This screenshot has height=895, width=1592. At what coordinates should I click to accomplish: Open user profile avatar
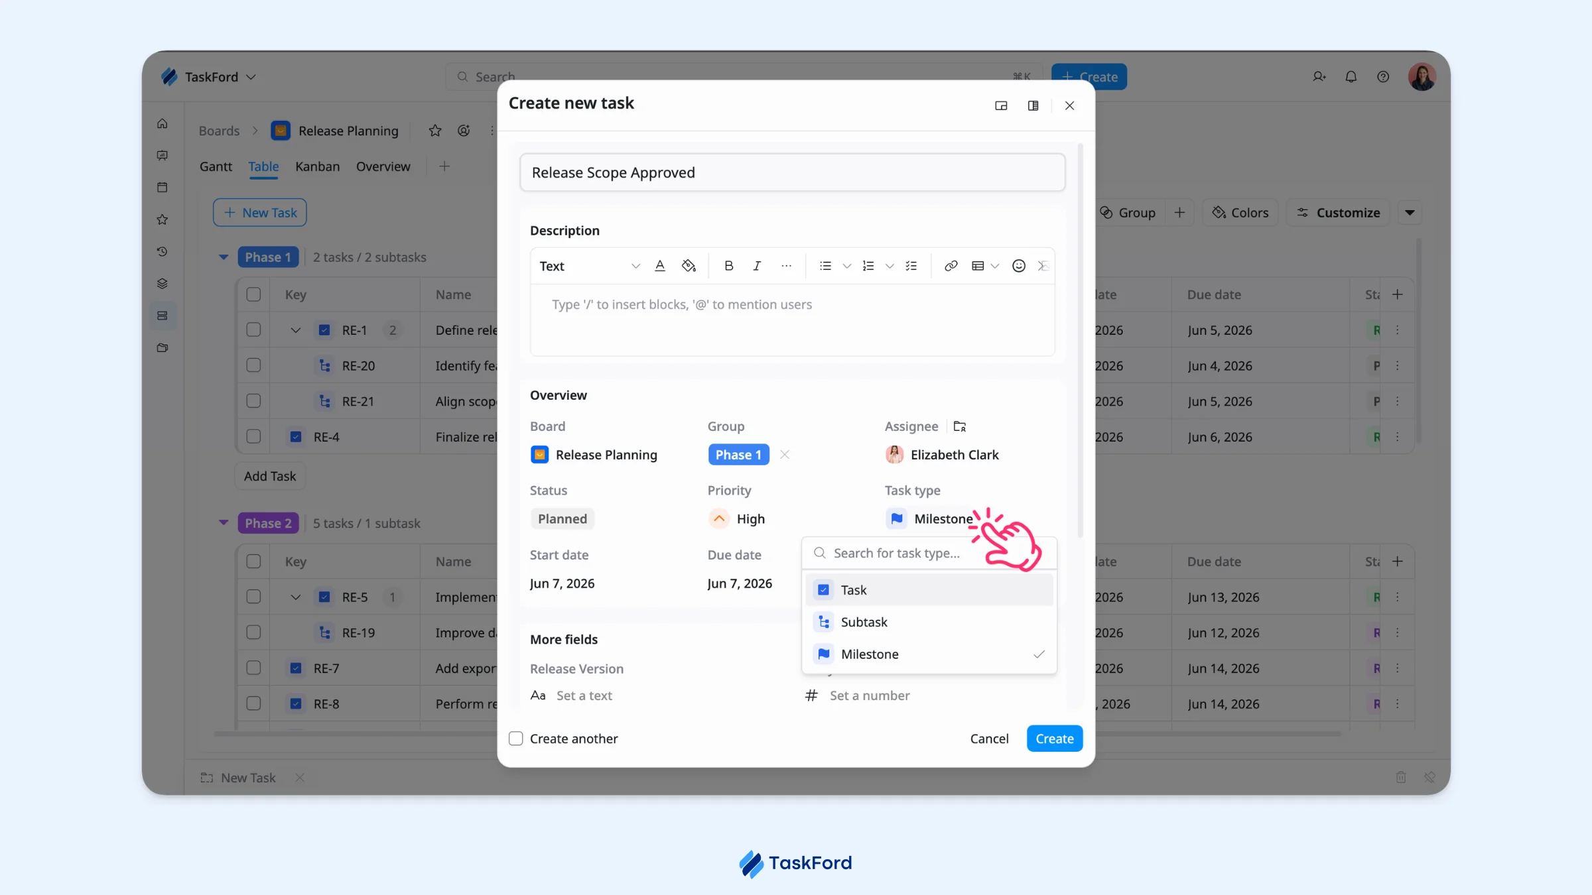pos(1422,77)
